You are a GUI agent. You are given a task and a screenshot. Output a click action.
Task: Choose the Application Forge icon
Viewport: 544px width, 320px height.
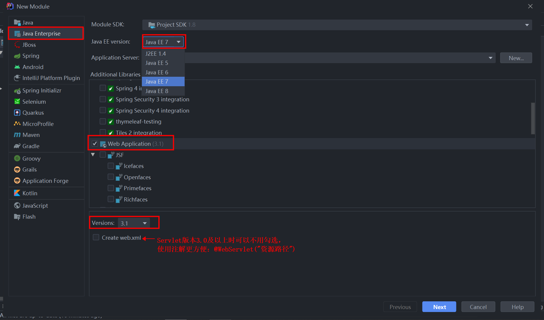tap(17, 181)
